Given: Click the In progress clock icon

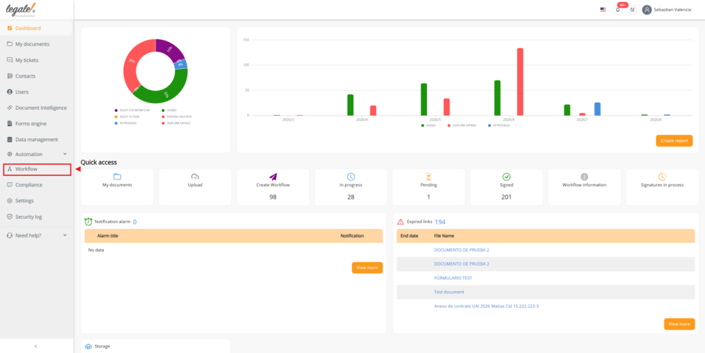Looking at the screenshot, I should pos(350,176).
